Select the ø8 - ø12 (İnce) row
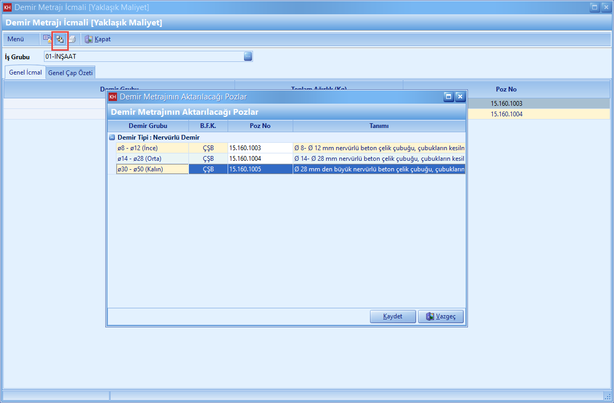614x403 pixels. coord(152,148)
